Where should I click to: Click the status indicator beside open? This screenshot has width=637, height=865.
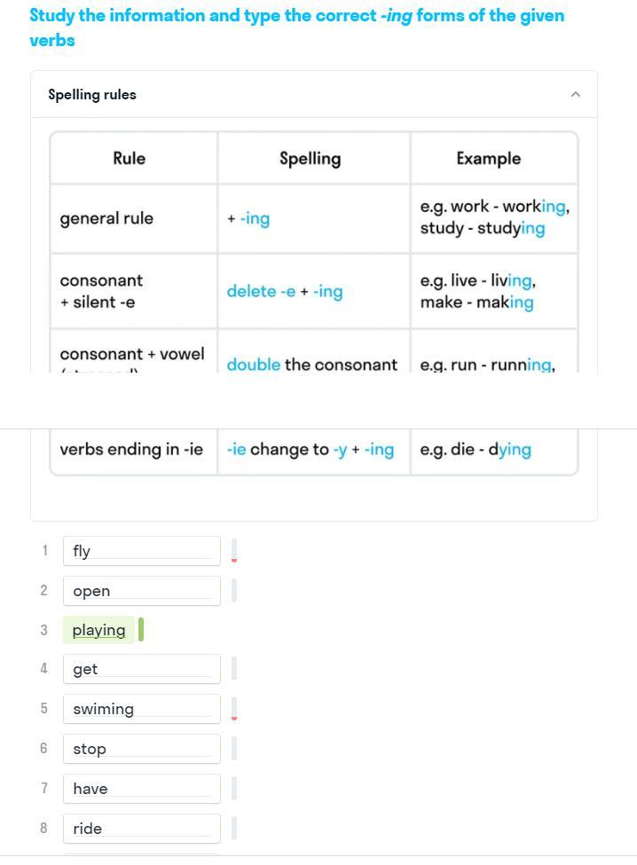coord(234,591)
